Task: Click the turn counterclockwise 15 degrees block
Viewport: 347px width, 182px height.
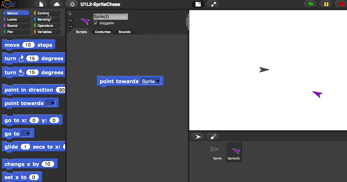Action: coord(34,72)
